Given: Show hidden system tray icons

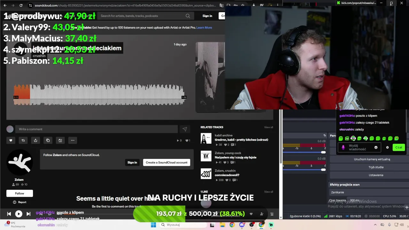Looking at the screenshot, I should (x=375, y=225).
